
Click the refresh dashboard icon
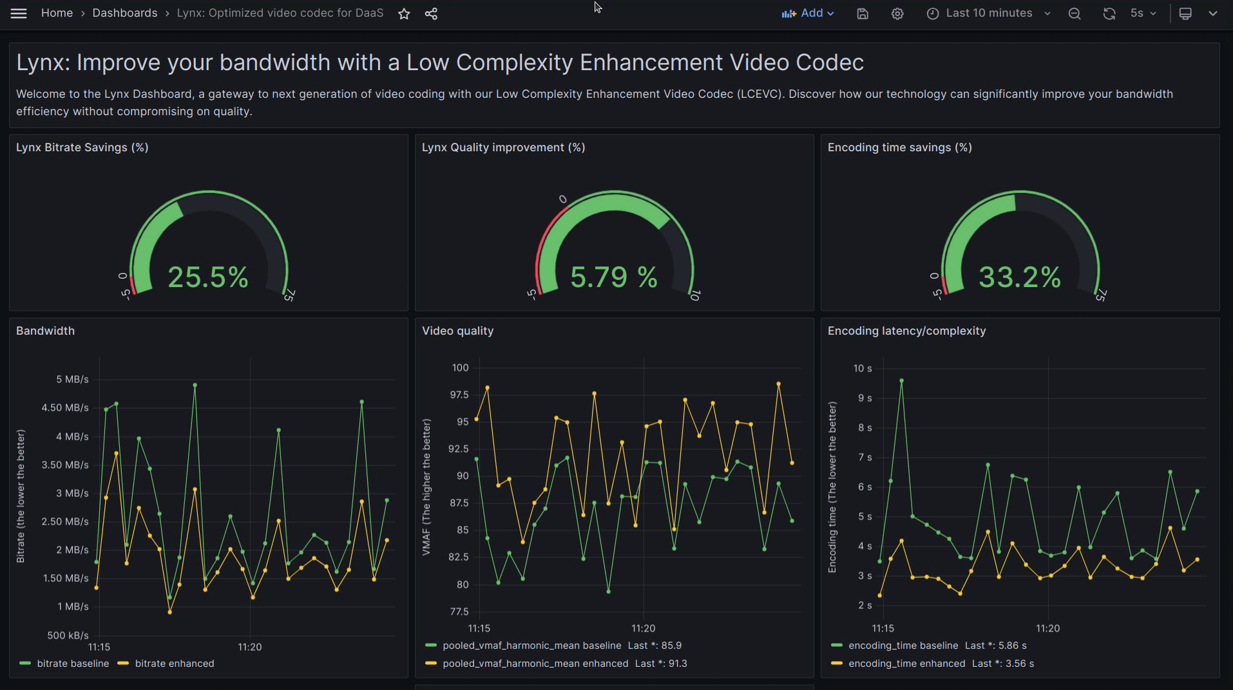click(x=1109, y=14)
